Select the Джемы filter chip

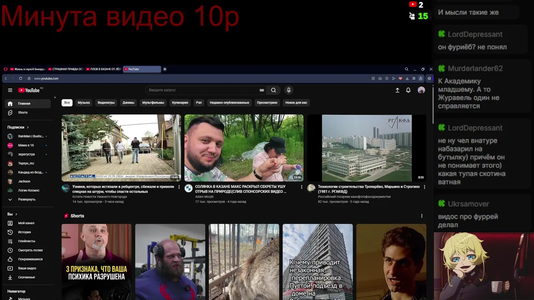128,102
